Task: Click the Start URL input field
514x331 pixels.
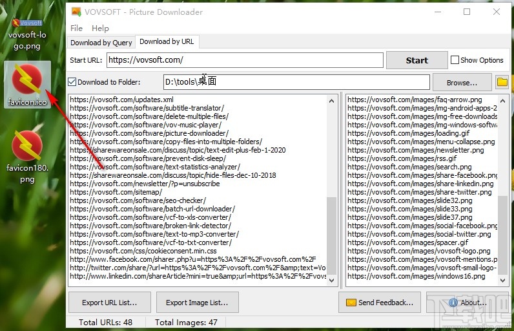Action: coord(245,60)
